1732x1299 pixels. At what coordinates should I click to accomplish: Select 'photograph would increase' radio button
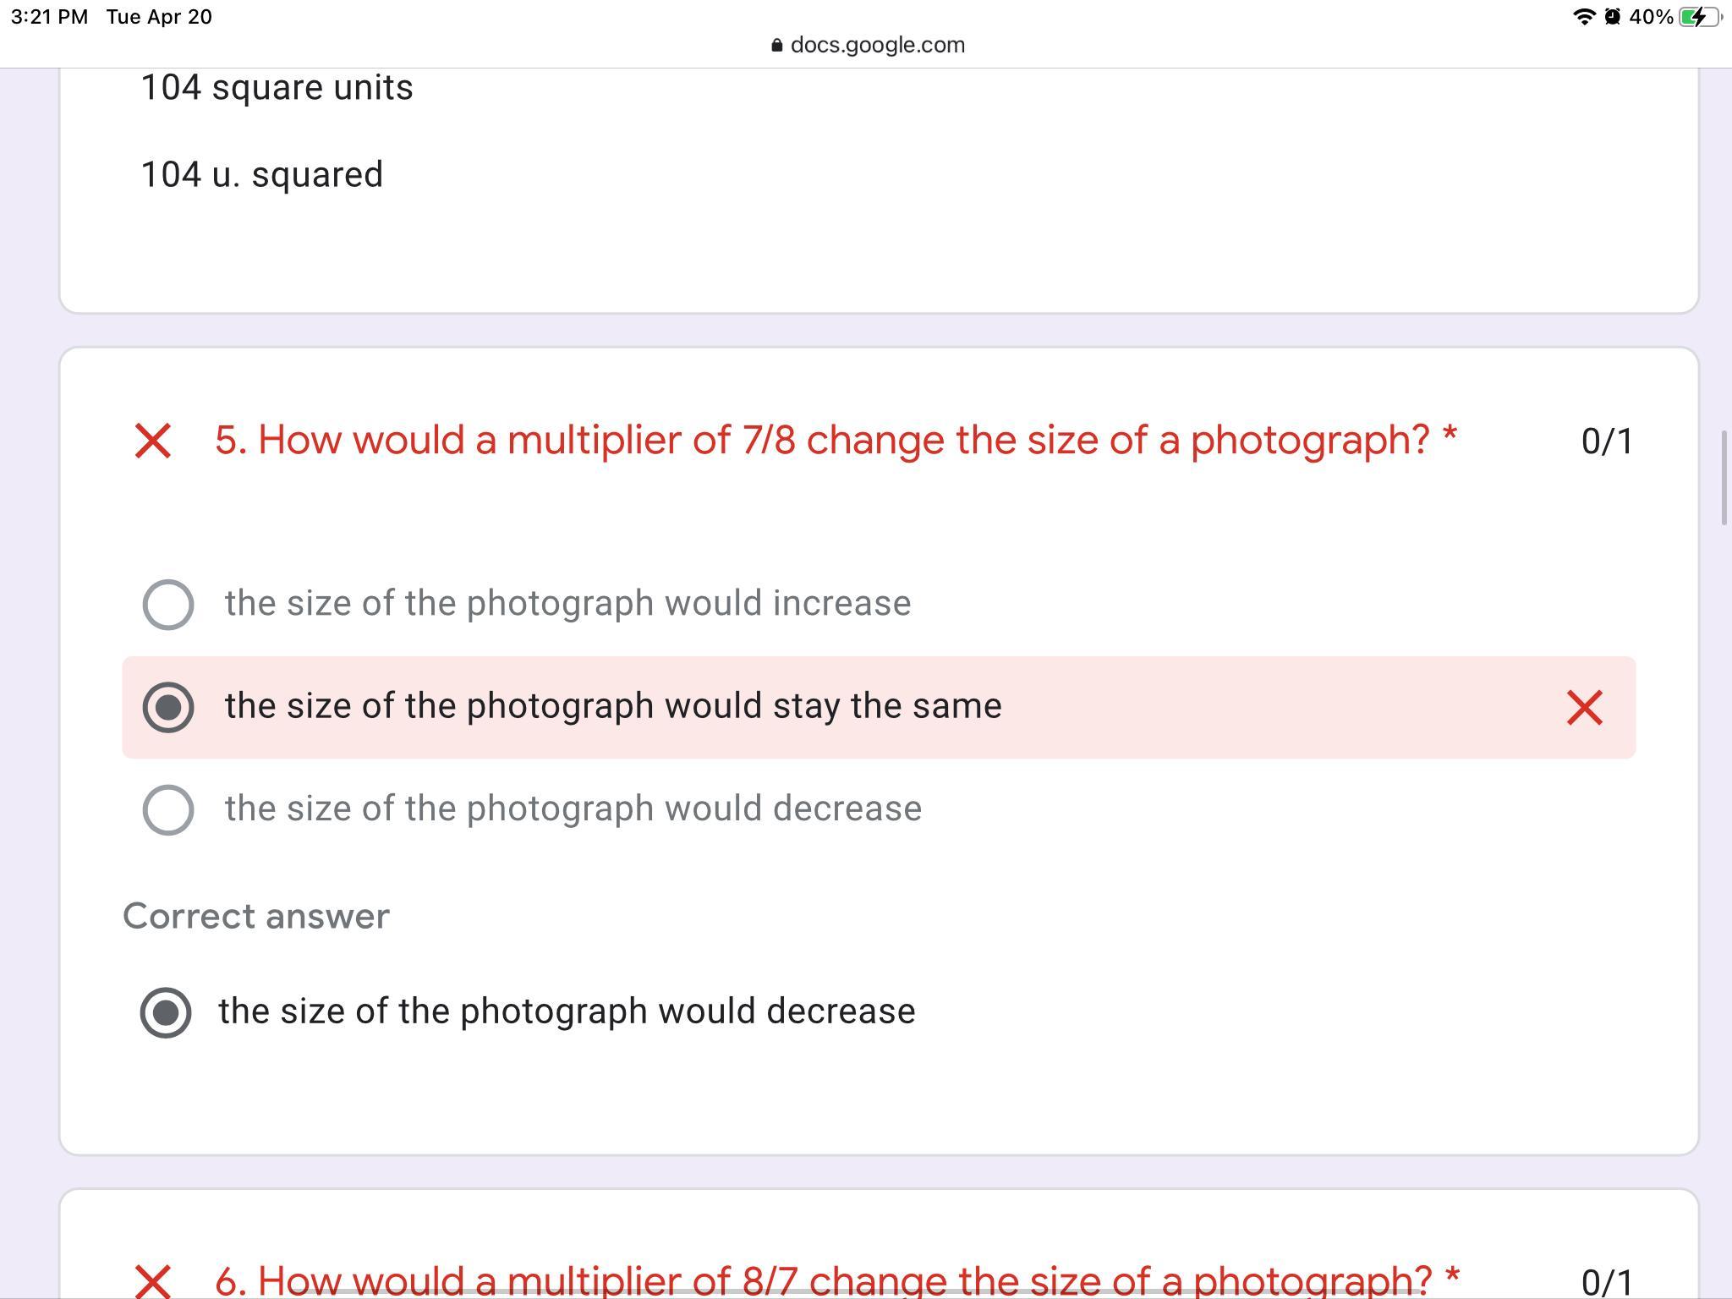click(168, 605)
